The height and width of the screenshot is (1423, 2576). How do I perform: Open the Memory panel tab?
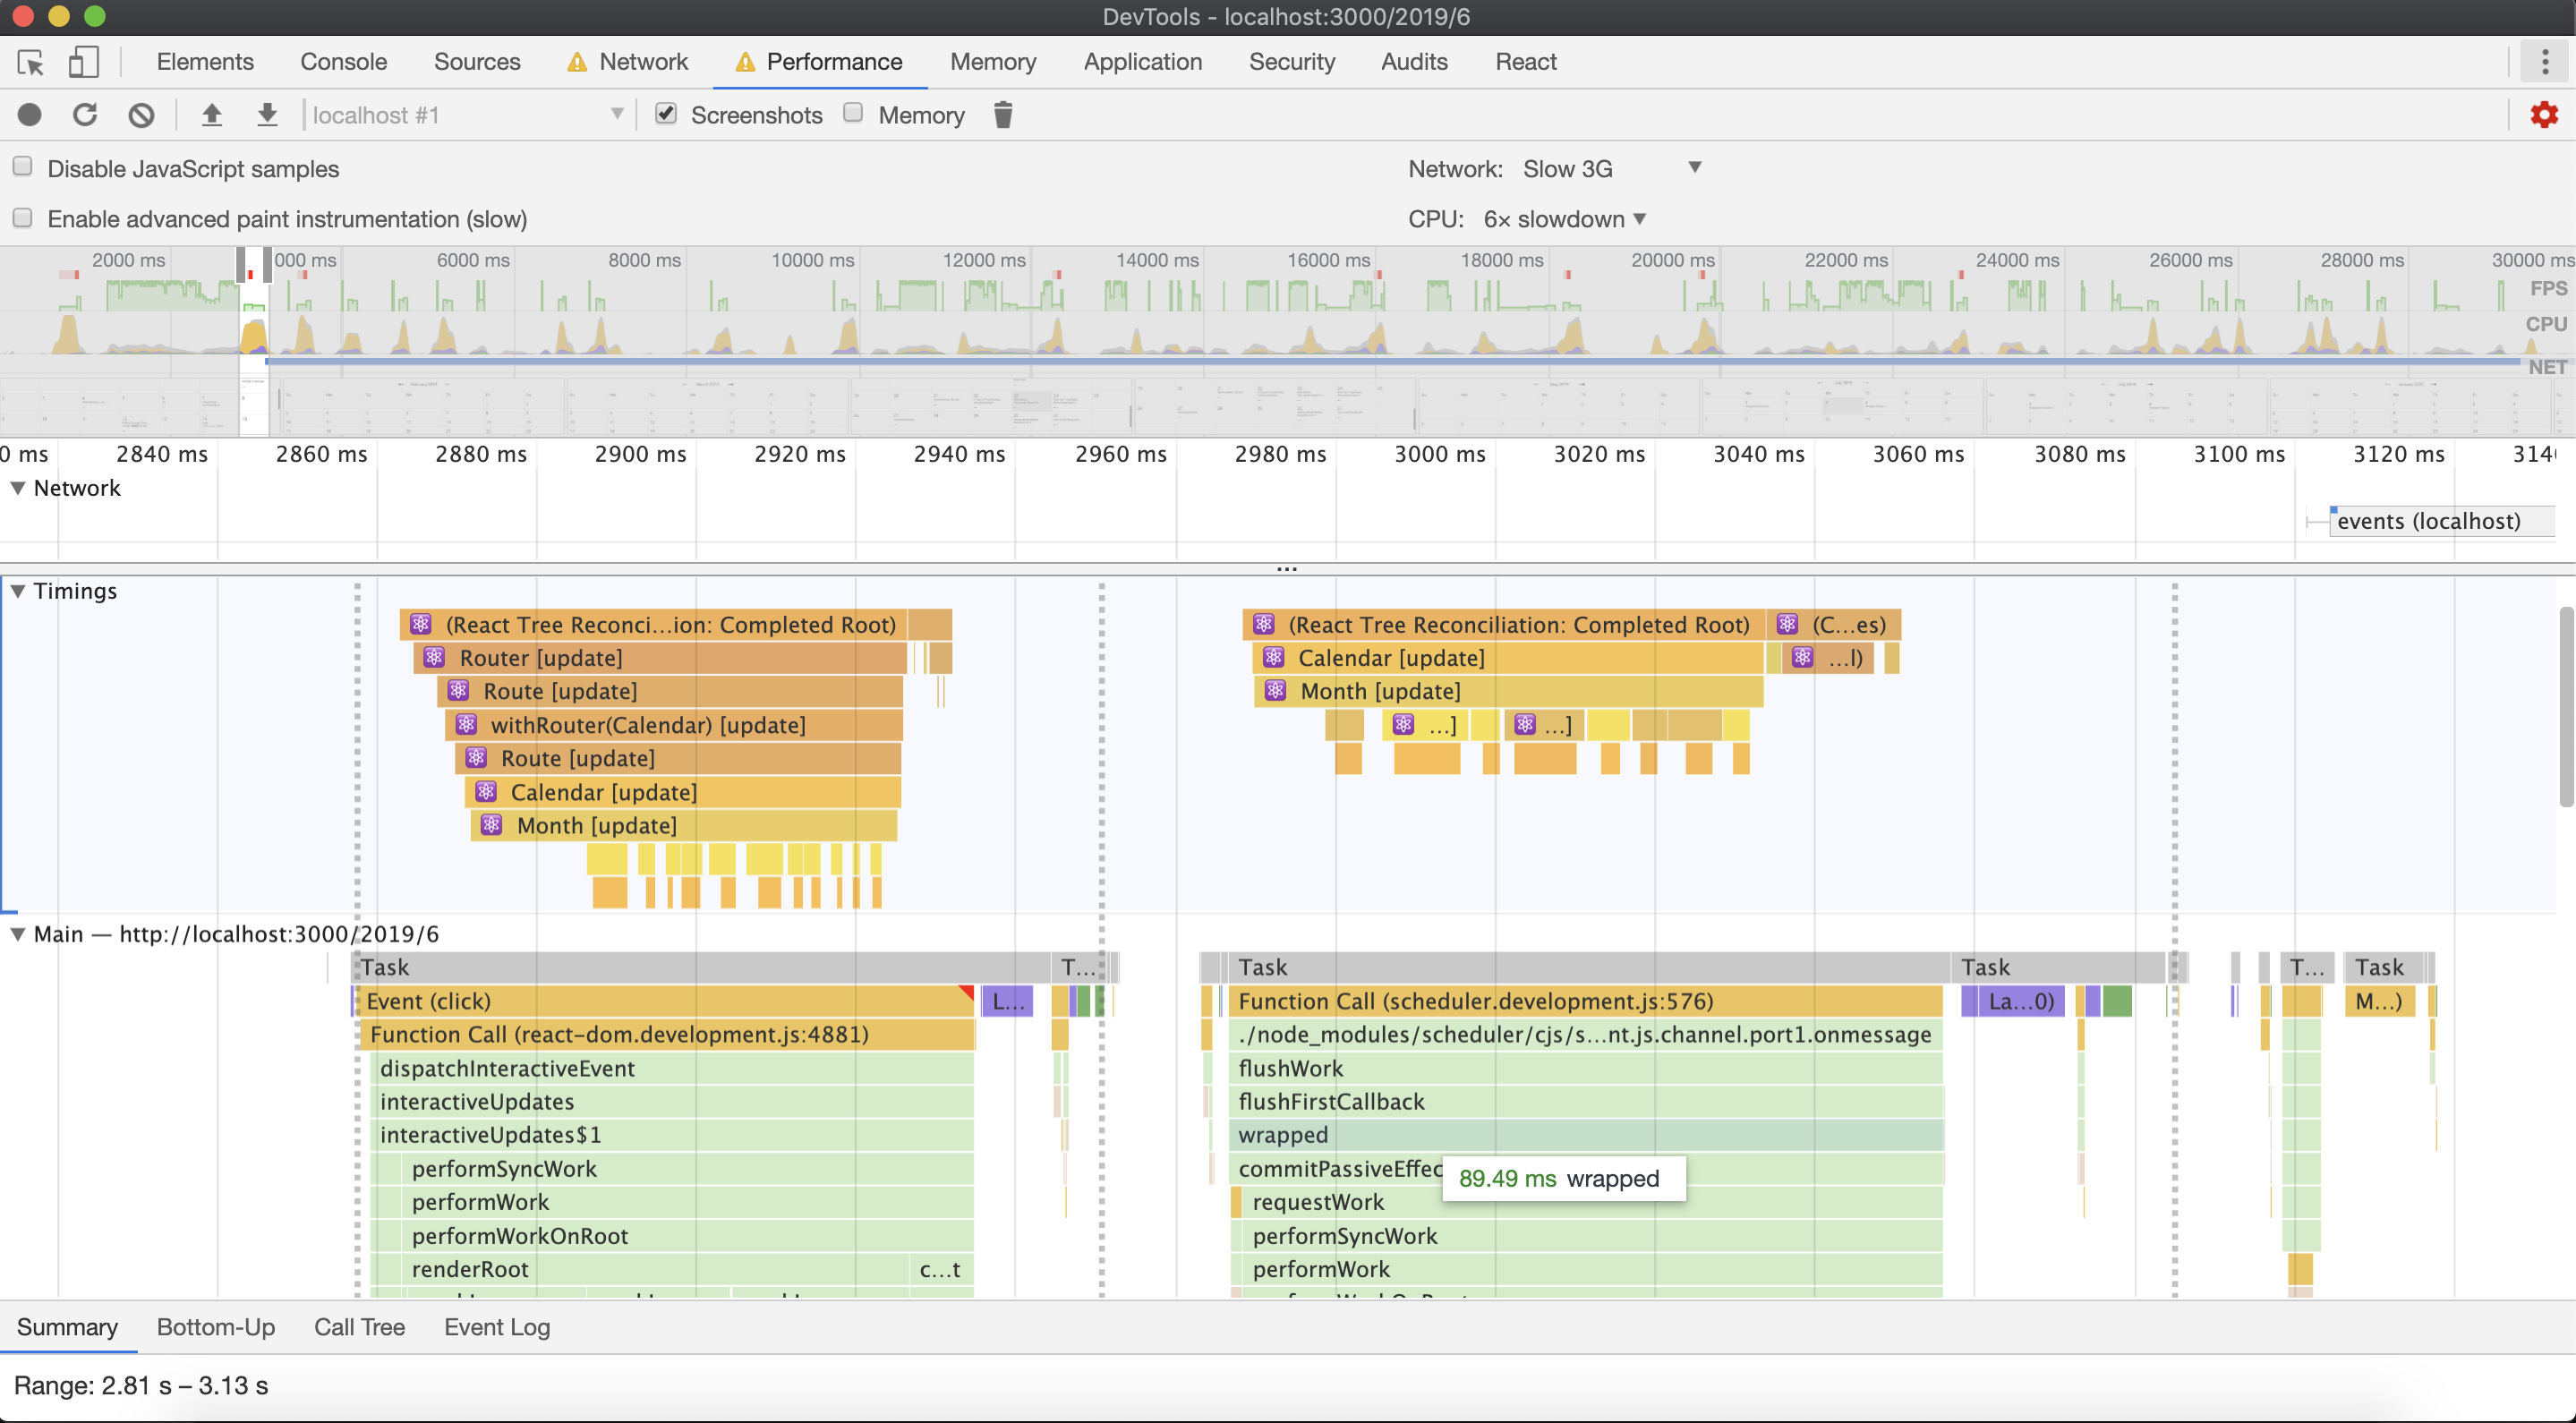(x=992, y=62)
